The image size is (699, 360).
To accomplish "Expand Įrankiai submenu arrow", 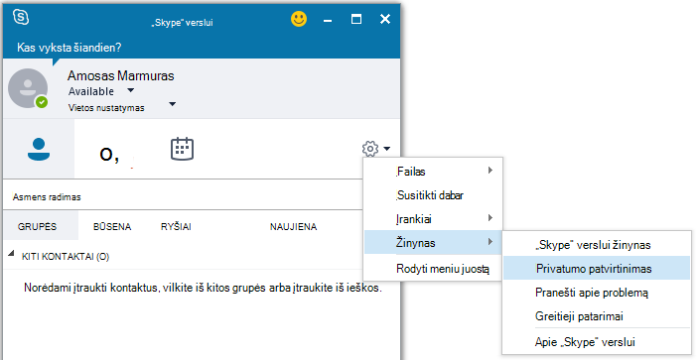I will 489,218.
